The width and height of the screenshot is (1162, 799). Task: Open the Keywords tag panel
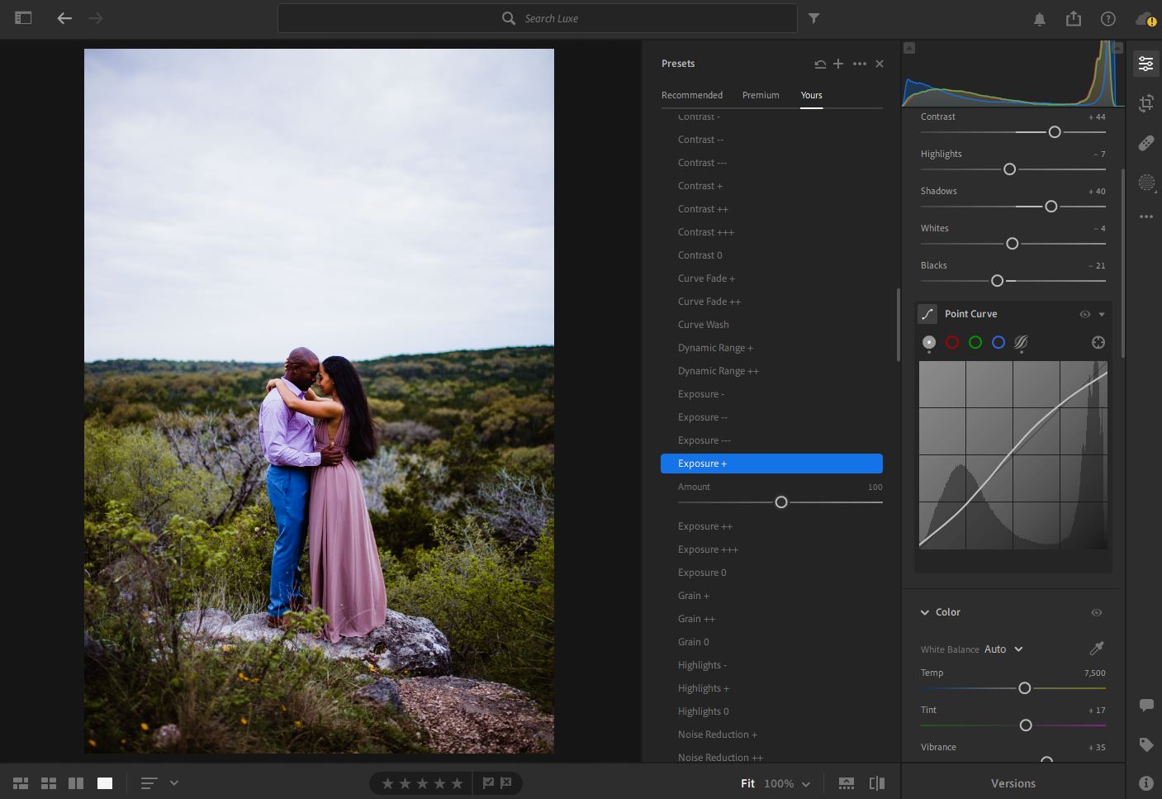click(1145, 744)
